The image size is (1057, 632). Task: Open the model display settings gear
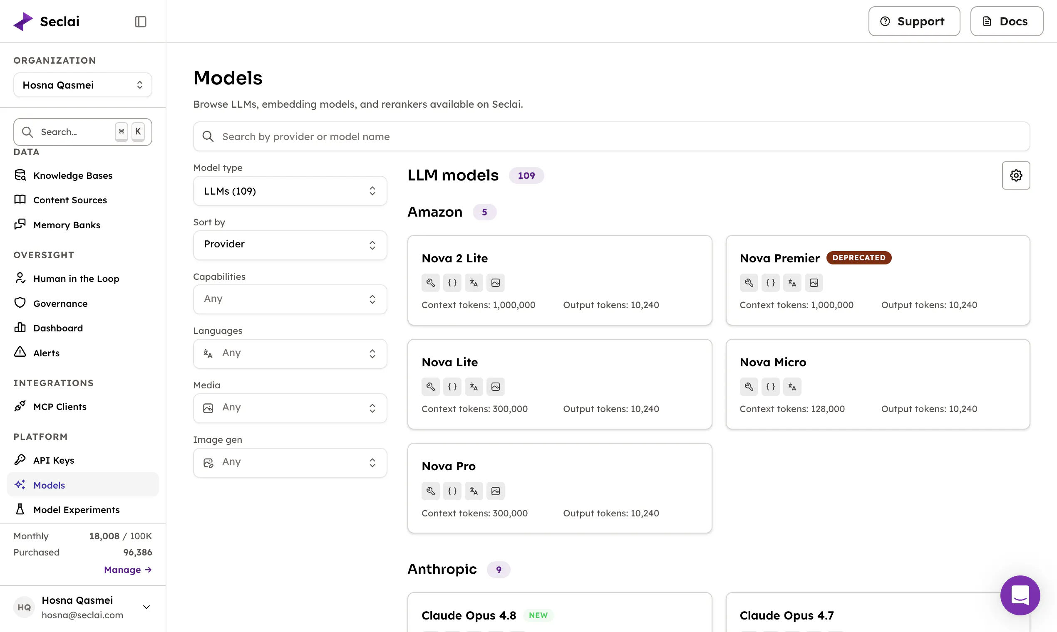[1016, 175]
